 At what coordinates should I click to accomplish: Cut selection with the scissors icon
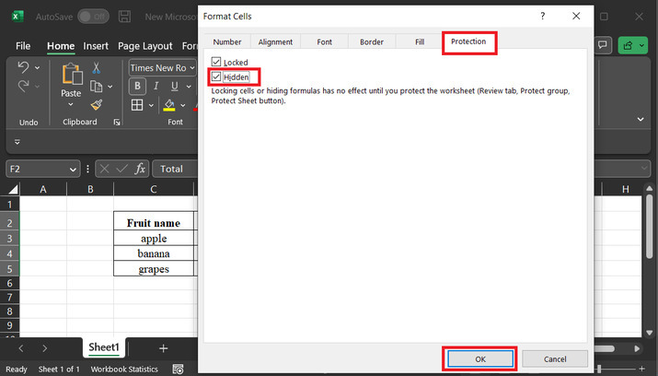(96, 67)
